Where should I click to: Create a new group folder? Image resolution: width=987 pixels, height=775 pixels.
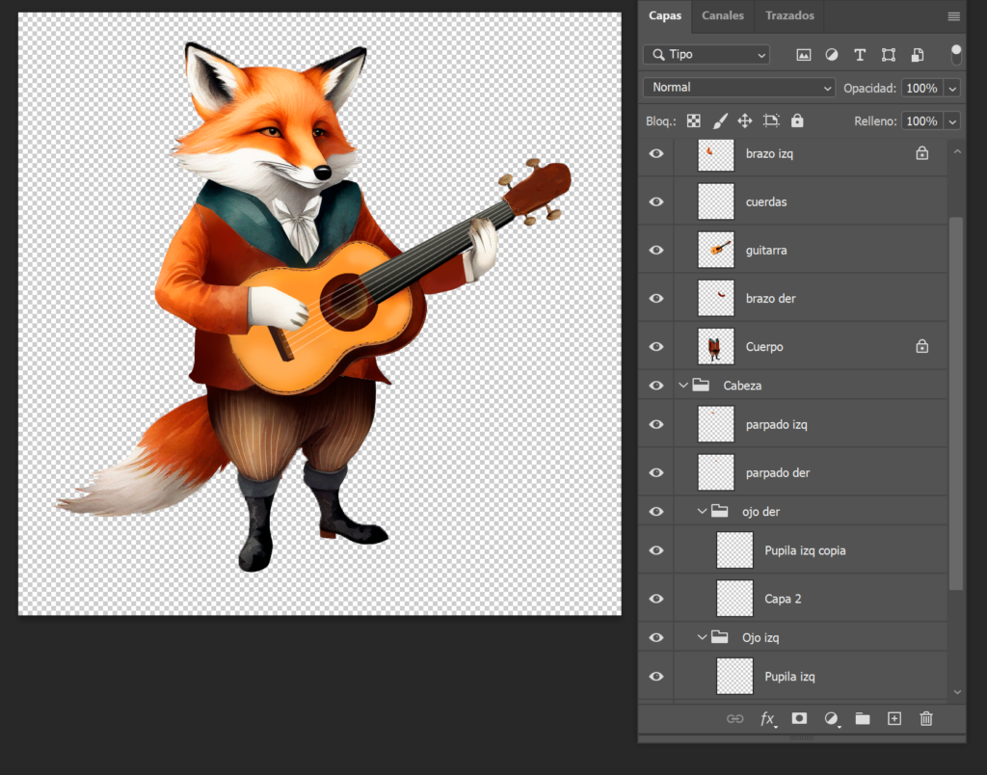pos(862,718)
